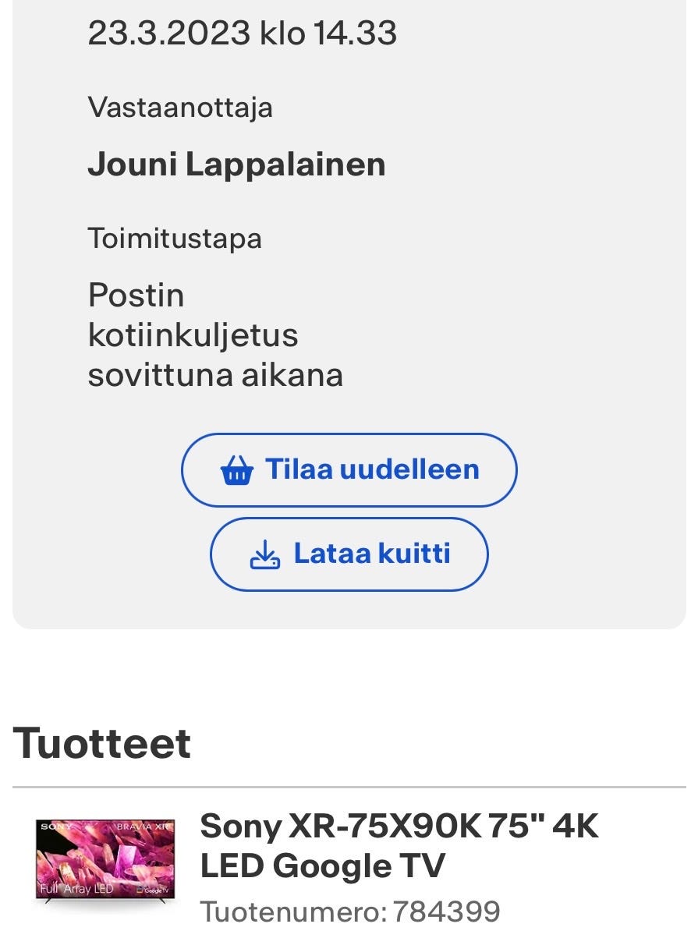
Task: Click the download icon on Lataa kuitti
Action: coord(264,554)
